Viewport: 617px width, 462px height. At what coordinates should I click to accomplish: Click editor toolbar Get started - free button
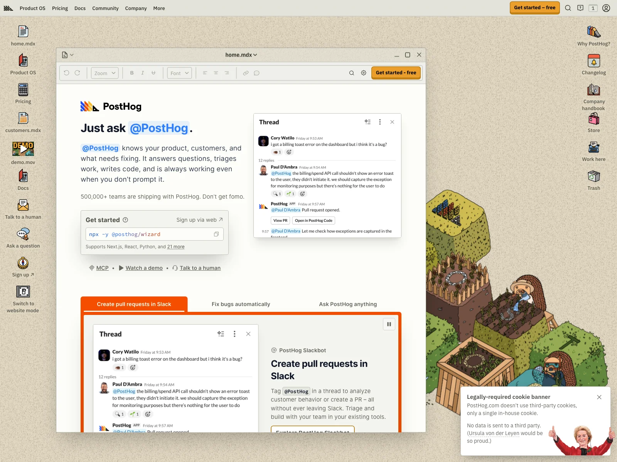point(396,72)
